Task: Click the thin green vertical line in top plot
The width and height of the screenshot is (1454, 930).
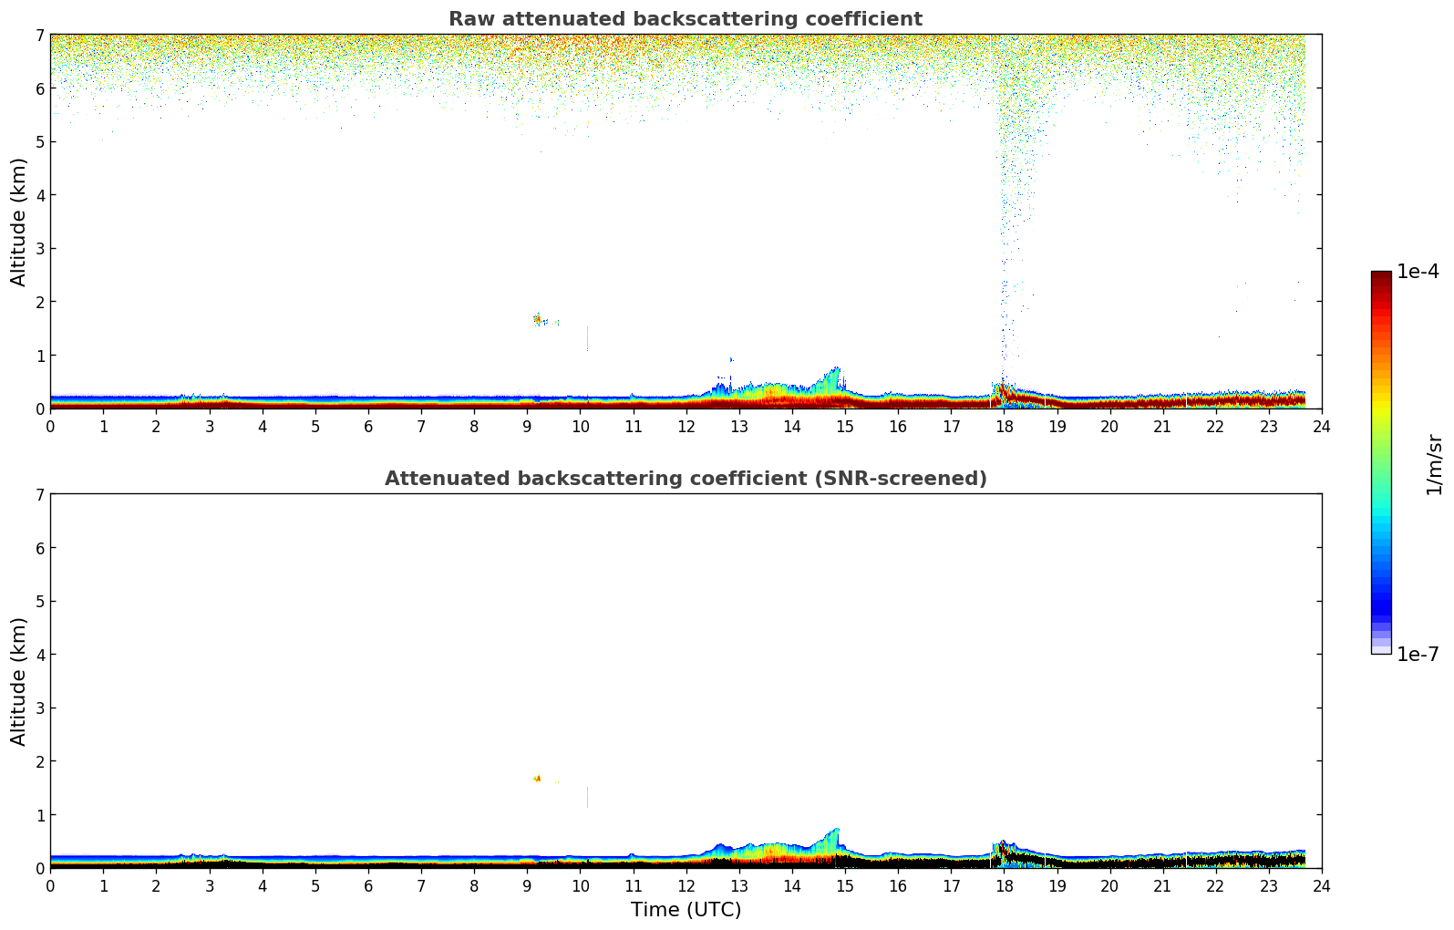Action: tap(587, 338)
